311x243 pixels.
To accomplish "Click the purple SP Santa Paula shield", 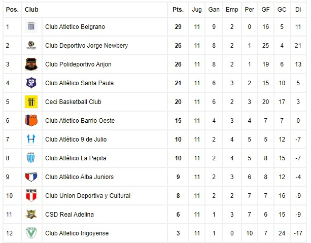I will point(31,83).
